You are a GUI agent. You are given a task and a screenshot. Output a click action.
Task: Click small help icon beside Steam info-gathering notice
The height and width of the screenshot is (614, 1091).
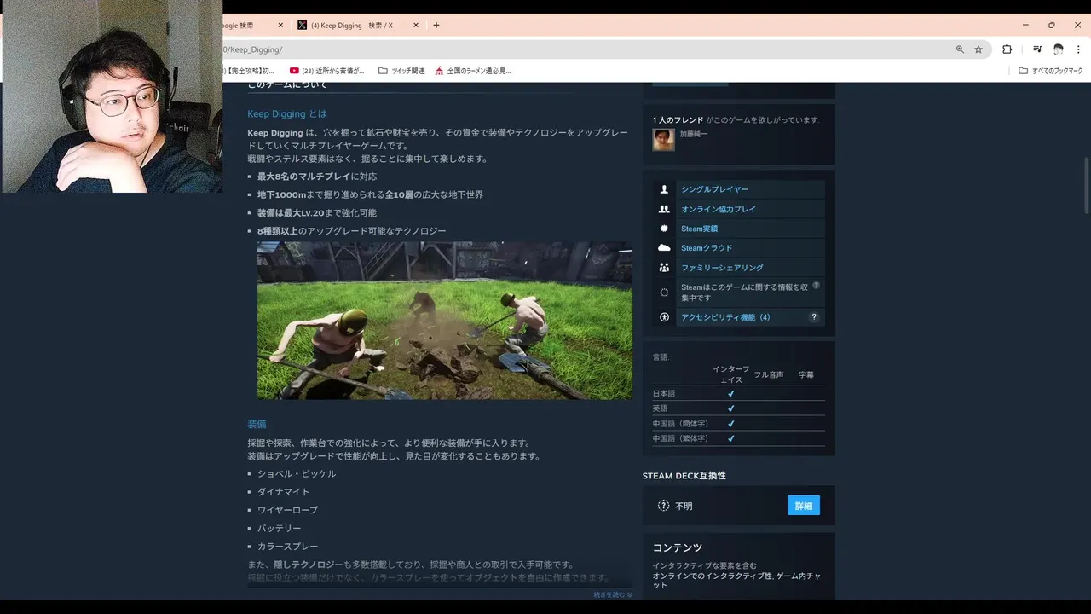816,286
